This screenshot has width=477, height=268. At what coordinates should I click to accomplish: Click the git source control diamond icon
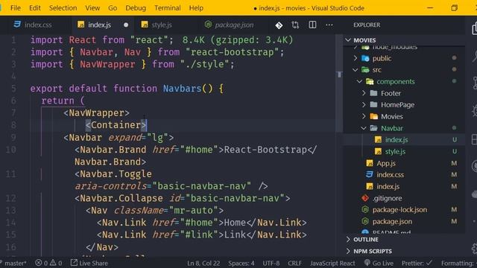tap(279, 25)
